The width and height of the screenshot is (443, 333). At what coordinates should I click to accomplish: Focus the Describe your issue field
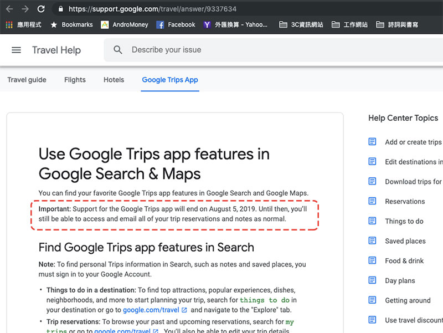point(274,50)
